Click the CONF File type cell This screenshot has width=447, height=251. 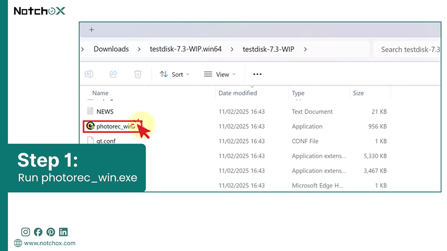[305, 141]
